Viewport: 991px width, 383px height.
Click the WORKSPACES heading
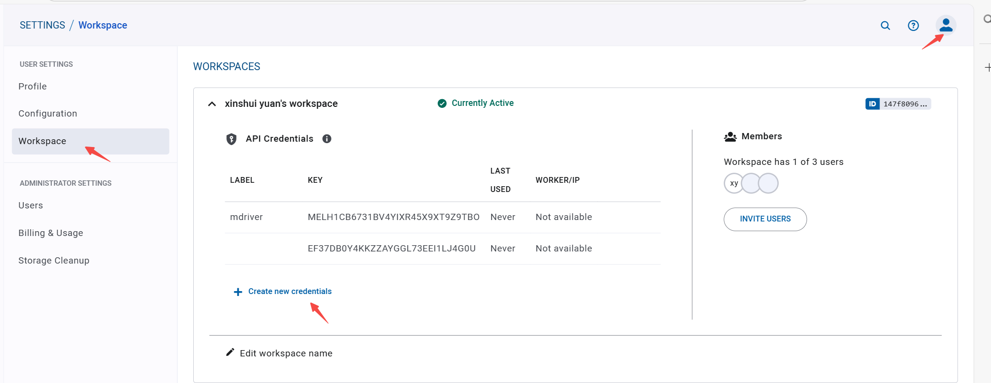click(226, 67)
